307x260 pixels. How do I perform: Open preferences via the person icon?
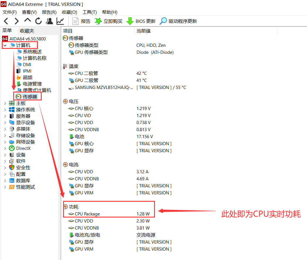pyautogui.click(x=49, y=21)
